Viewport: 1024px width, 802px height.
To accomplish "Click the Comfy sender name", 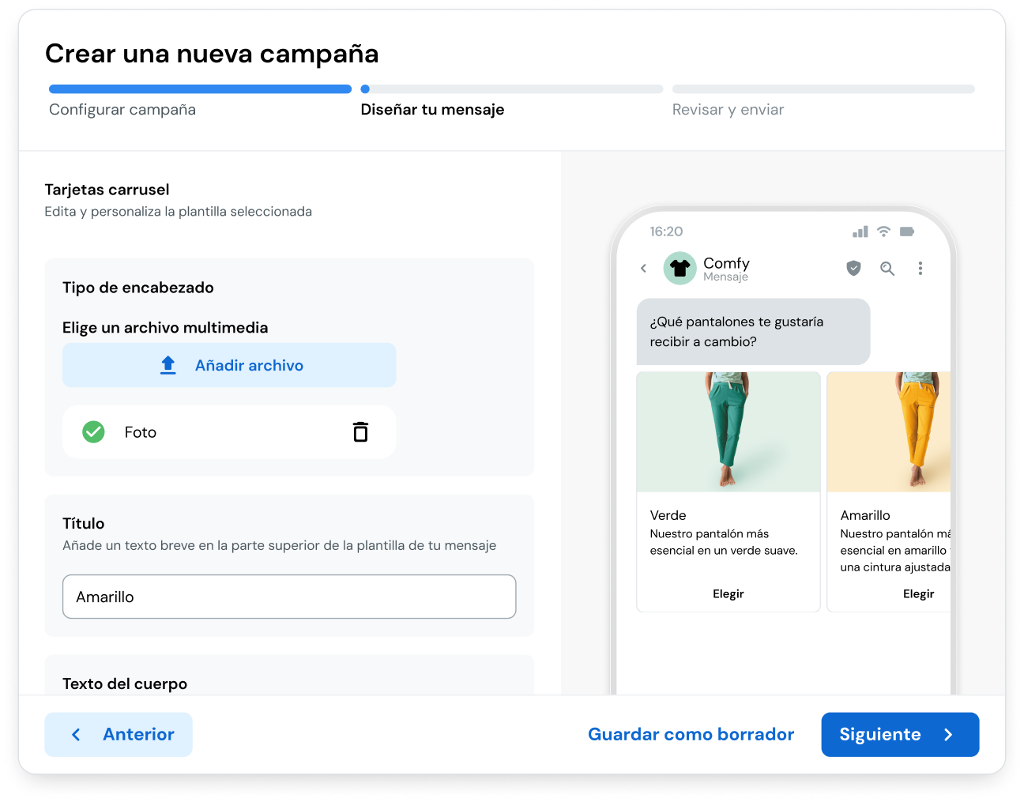I will click(726, 263).
